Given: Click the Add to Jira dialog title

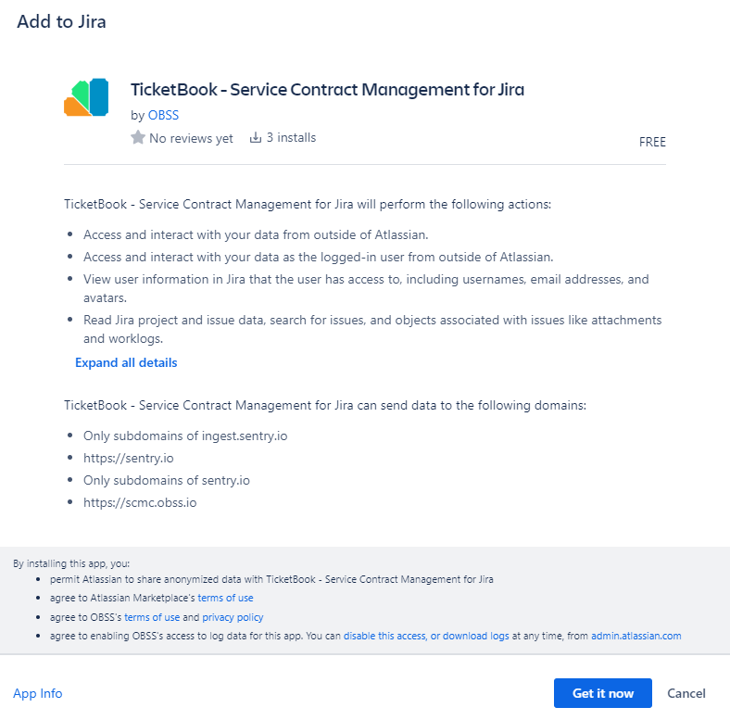Looking at the screenshot, I should tap(61, 21).
